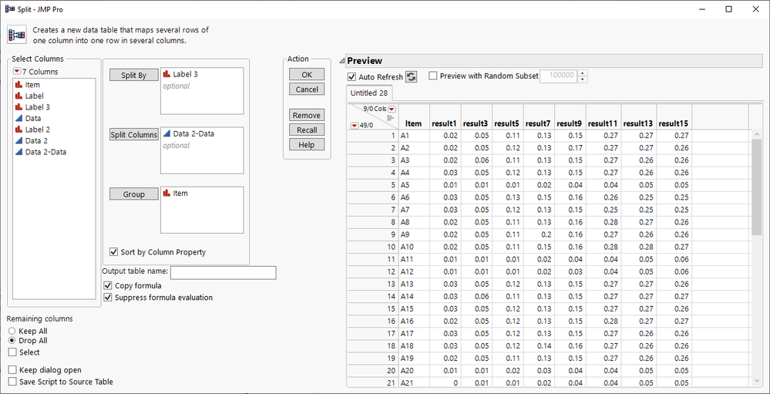Click the Output table name field
Image resolution: width=770 pixels, height=394 pixels.
tap(223, 273)
